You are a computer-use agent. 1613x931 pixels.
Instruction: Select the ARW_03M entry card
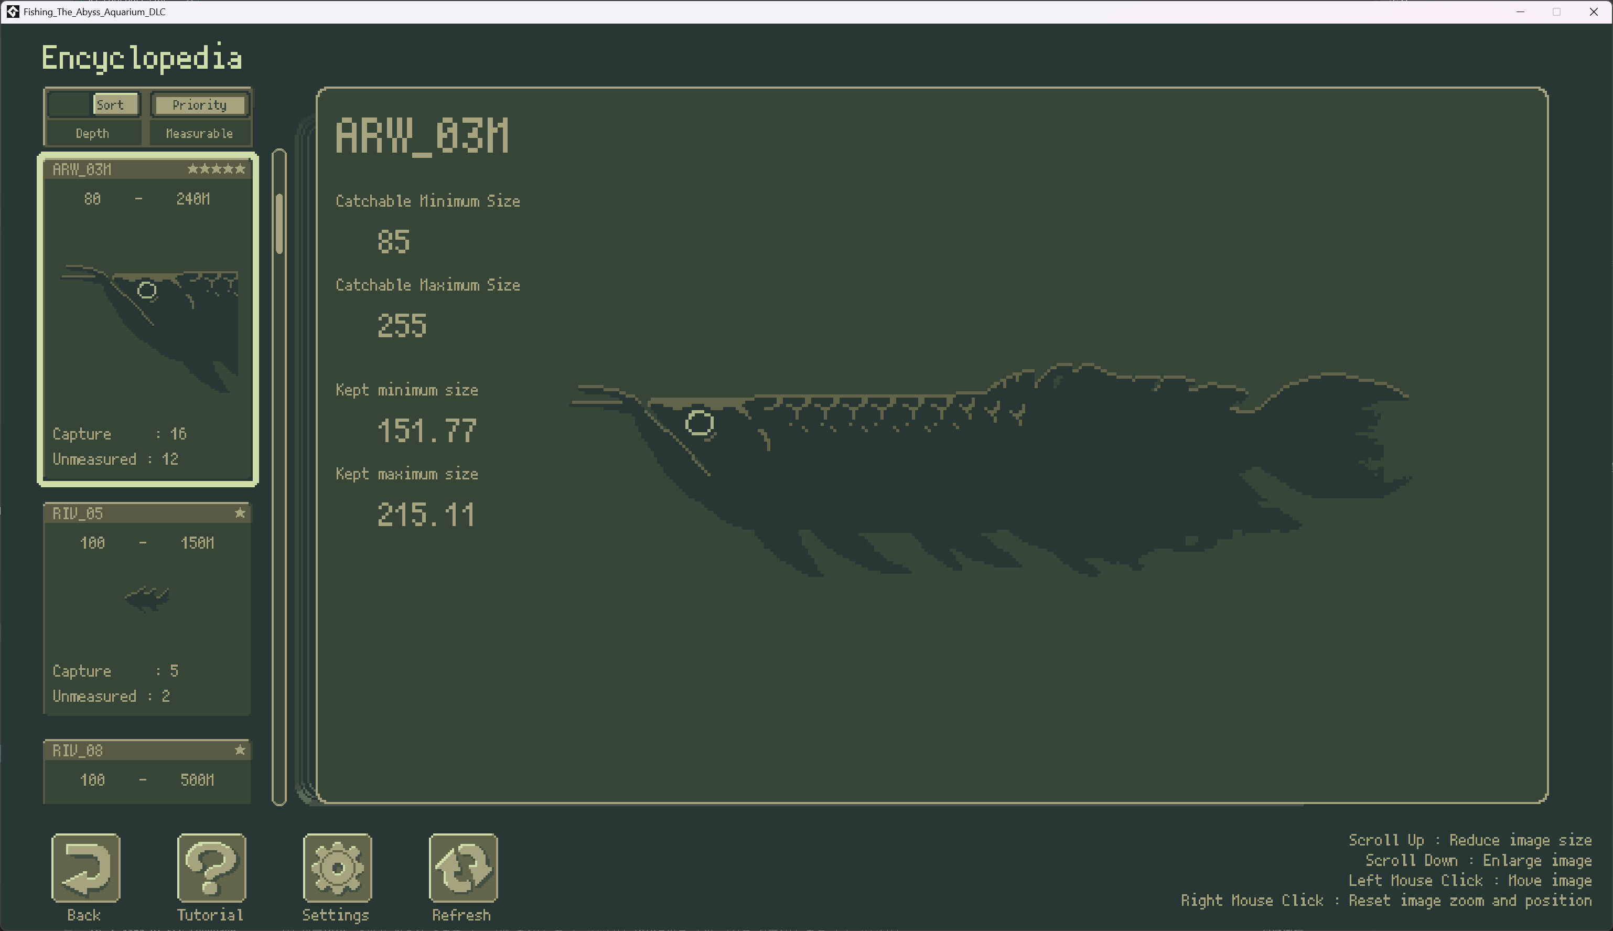click(147, 320)
